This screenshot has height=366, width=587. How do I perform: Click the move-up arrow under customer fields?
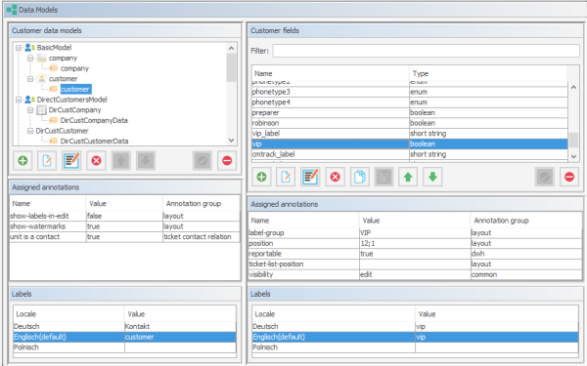pos(408,177)
